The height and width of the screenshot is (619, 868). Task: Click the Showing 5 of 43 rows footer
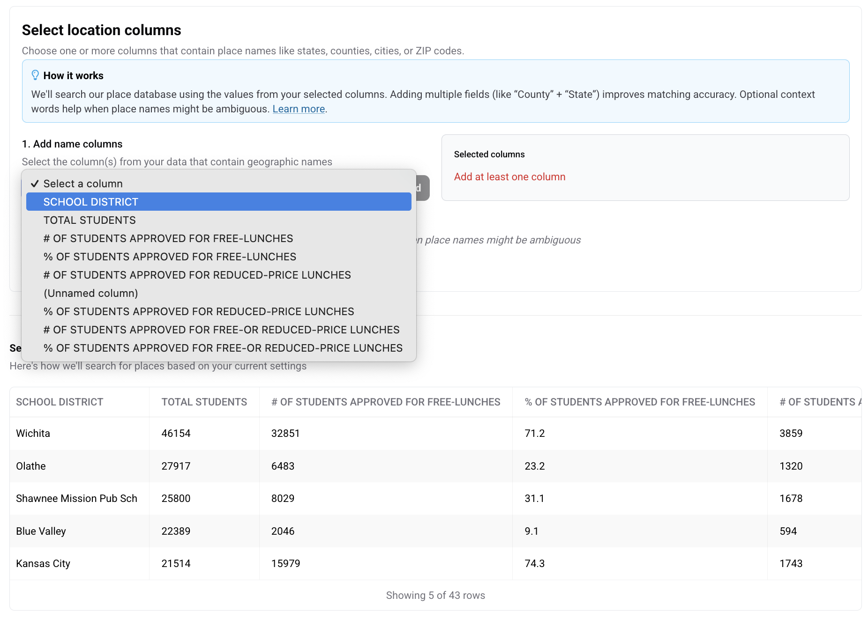(x=435, y=596)
